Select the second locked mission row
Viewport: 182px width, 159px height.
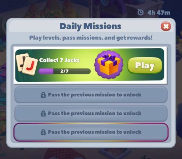pos(91,113)
